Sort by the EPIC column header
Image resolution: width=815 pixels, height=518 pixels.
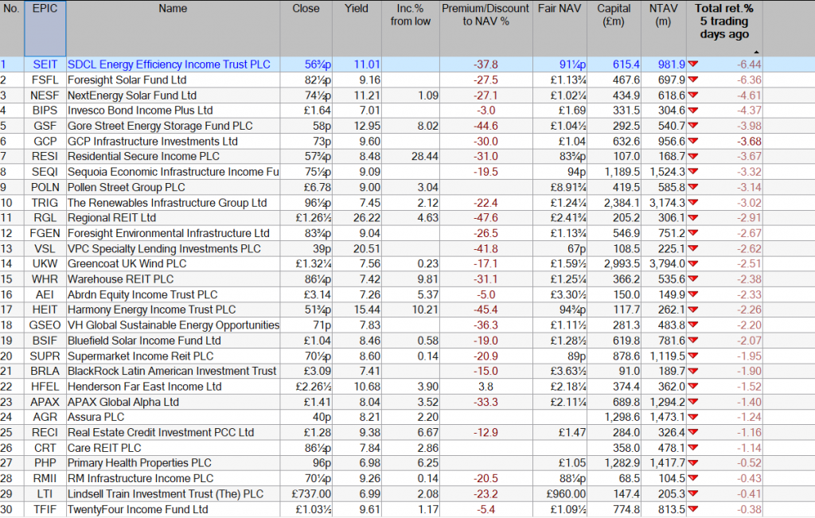(45, 29)
